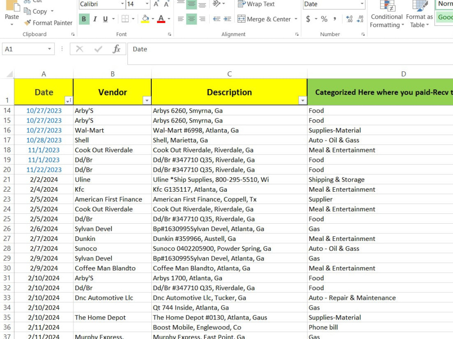Click the Borders icon
453x339 pixels.
coord(125,19)
